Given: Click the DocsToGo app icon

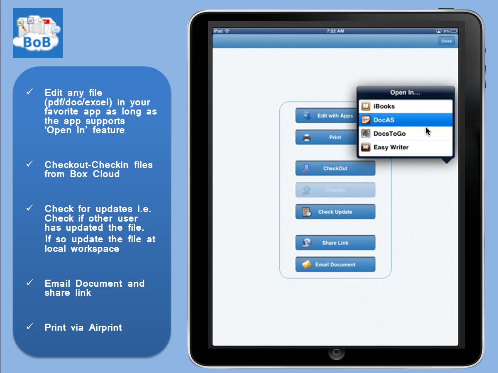Looking at the screenshot, I should (366, 134).
